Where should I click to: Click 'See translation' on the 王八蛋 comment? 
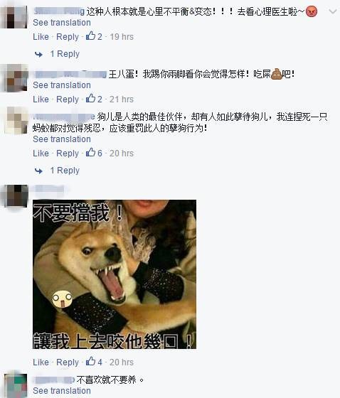62,85
